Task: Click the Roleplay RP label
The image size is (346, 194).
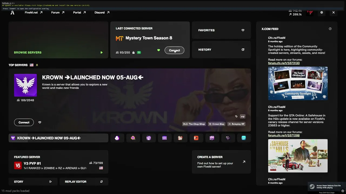Action: (x=236, y=124)
